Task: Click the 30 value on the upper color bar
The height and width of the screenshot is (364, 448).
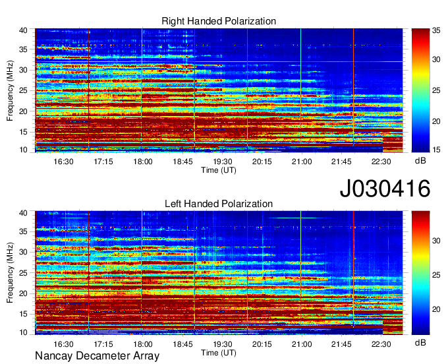Action: (x=436, y=59)
